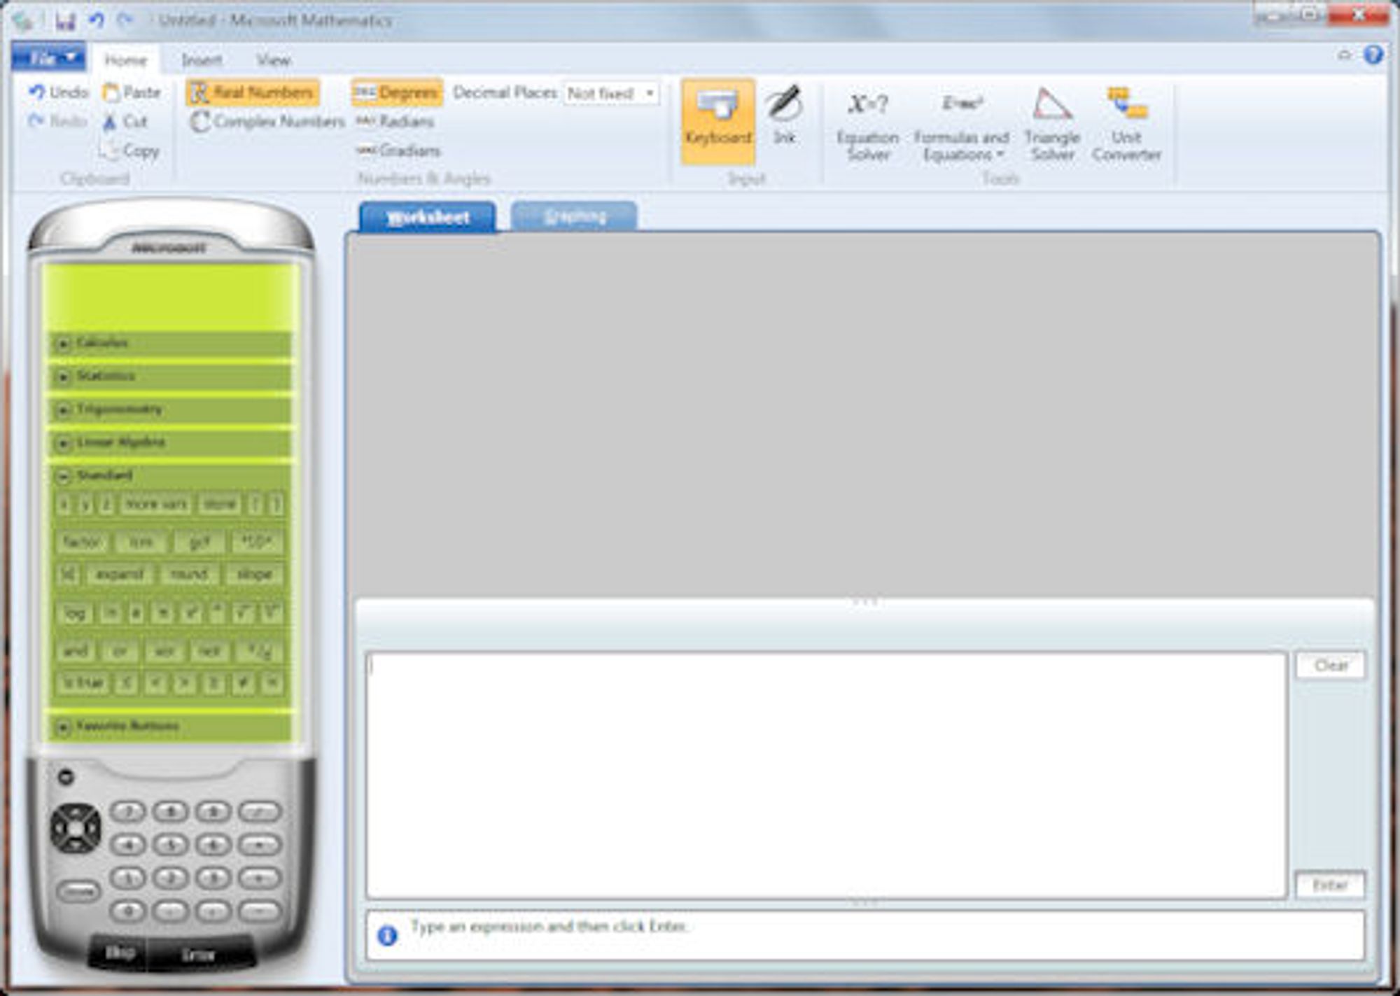
Task: Expand the Statistics button group
Action: [171, 377]
